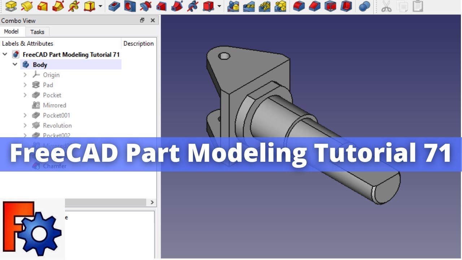
Task: Open the Additive Primitive dropdown arrow
Action: click(x=100, y=6)
